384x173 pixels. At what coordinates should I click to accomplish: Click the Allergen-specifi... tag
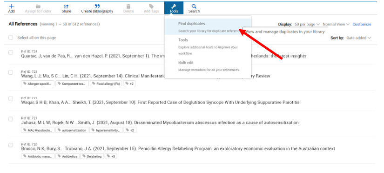(x=38, y=83)
